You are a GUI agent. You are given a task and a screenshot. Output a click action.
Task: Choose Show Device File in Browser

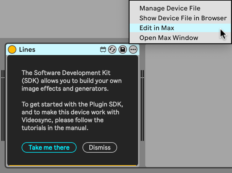click(x=183, y=18)
